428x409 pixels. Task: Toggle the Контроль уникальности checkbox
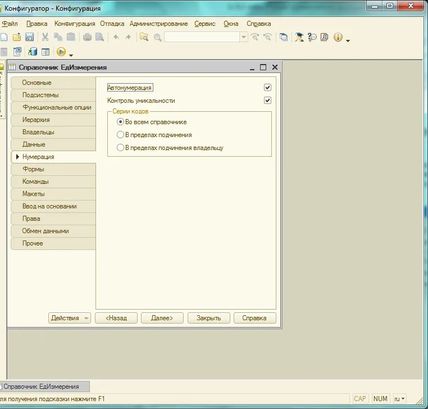pyautogui.click(x=267, y=101)
